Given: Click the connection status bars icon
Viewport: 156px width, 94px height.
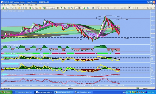Looking at the screenshot, I should (138, 88).
